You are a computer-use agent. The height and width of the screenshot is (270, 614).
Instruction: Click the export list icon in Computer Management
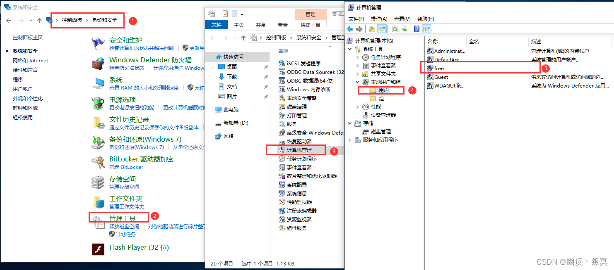coord(404,29)
